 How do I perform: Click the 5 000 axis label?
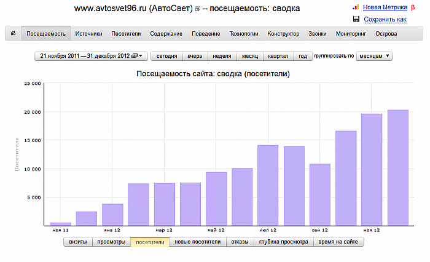coord(34,197)
